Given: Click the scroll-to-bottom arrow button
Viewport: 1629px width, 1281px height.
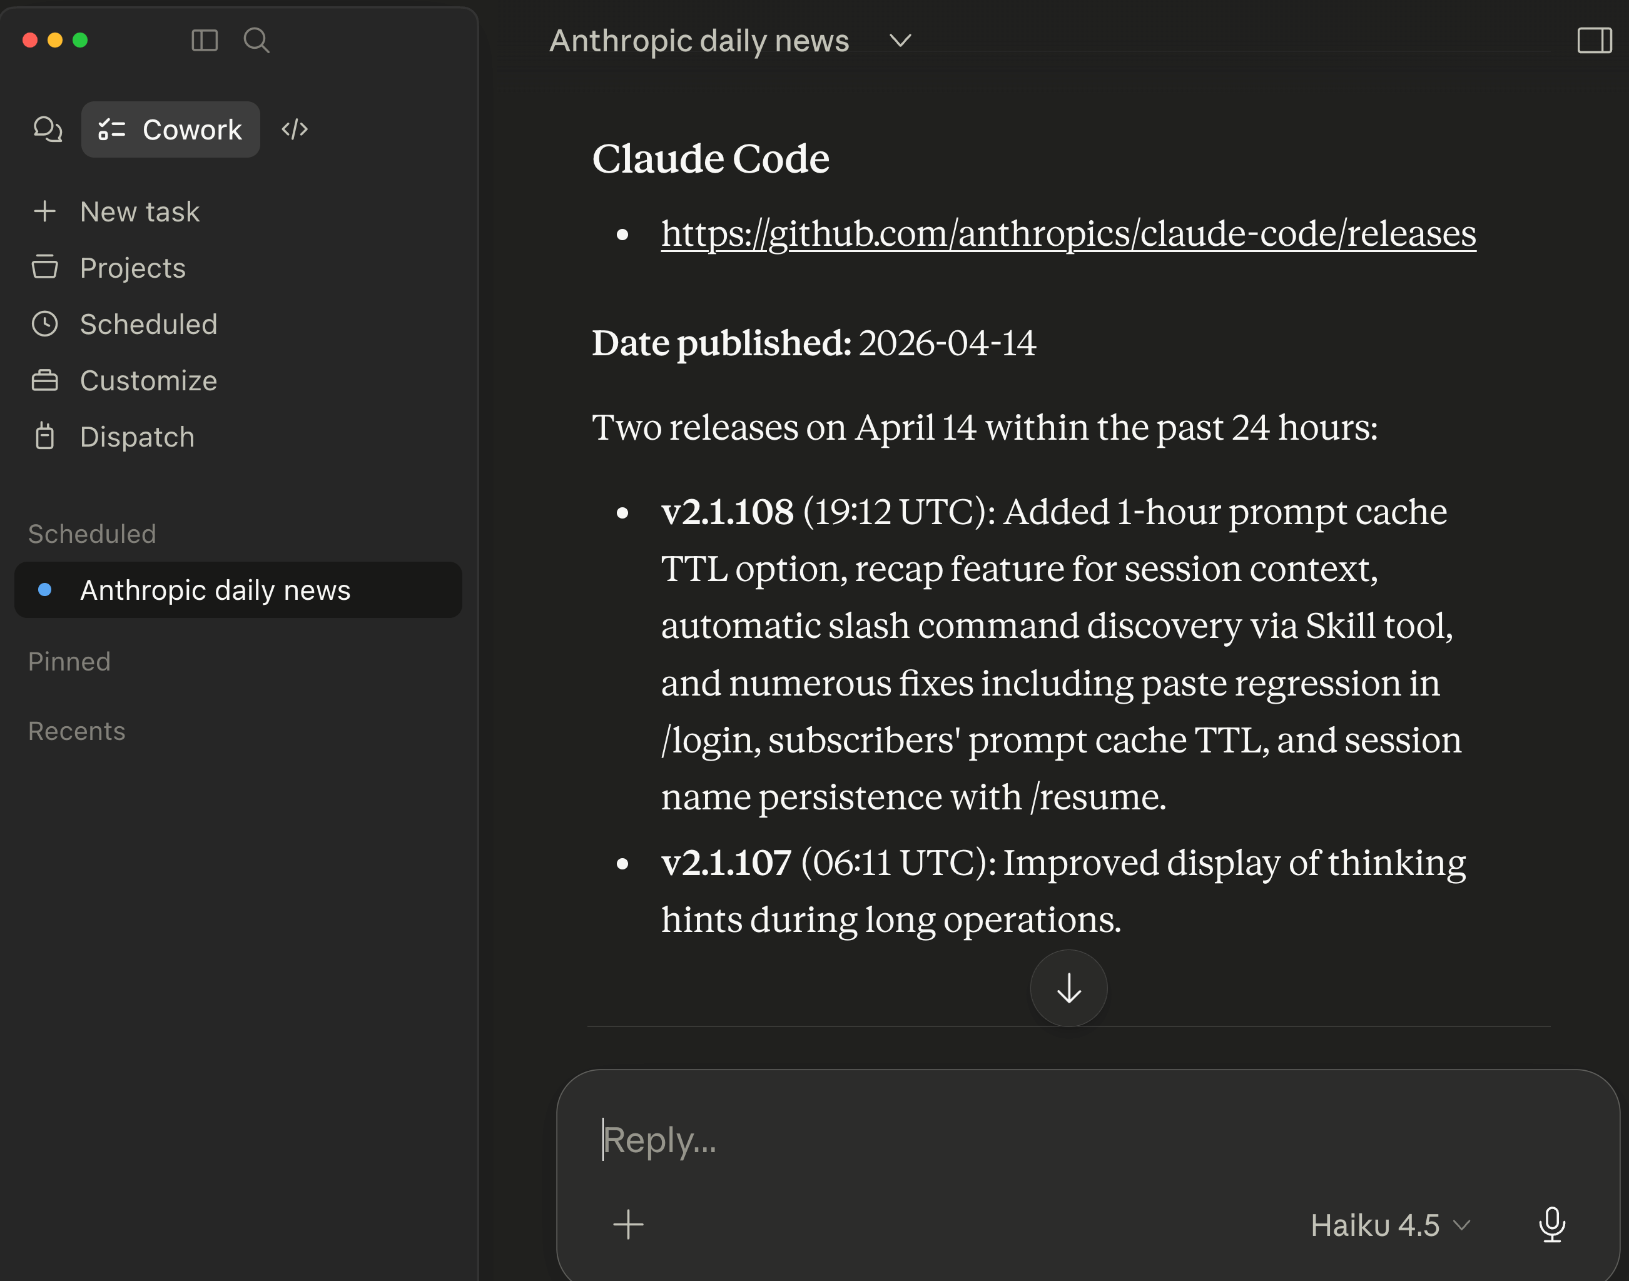Looking at the screenshot, I should click(1068, 988).
